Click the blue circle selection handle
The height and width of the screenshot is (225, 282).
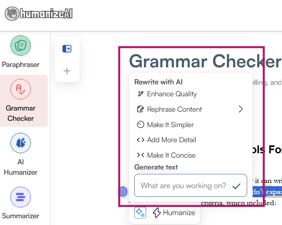(123, 192)
